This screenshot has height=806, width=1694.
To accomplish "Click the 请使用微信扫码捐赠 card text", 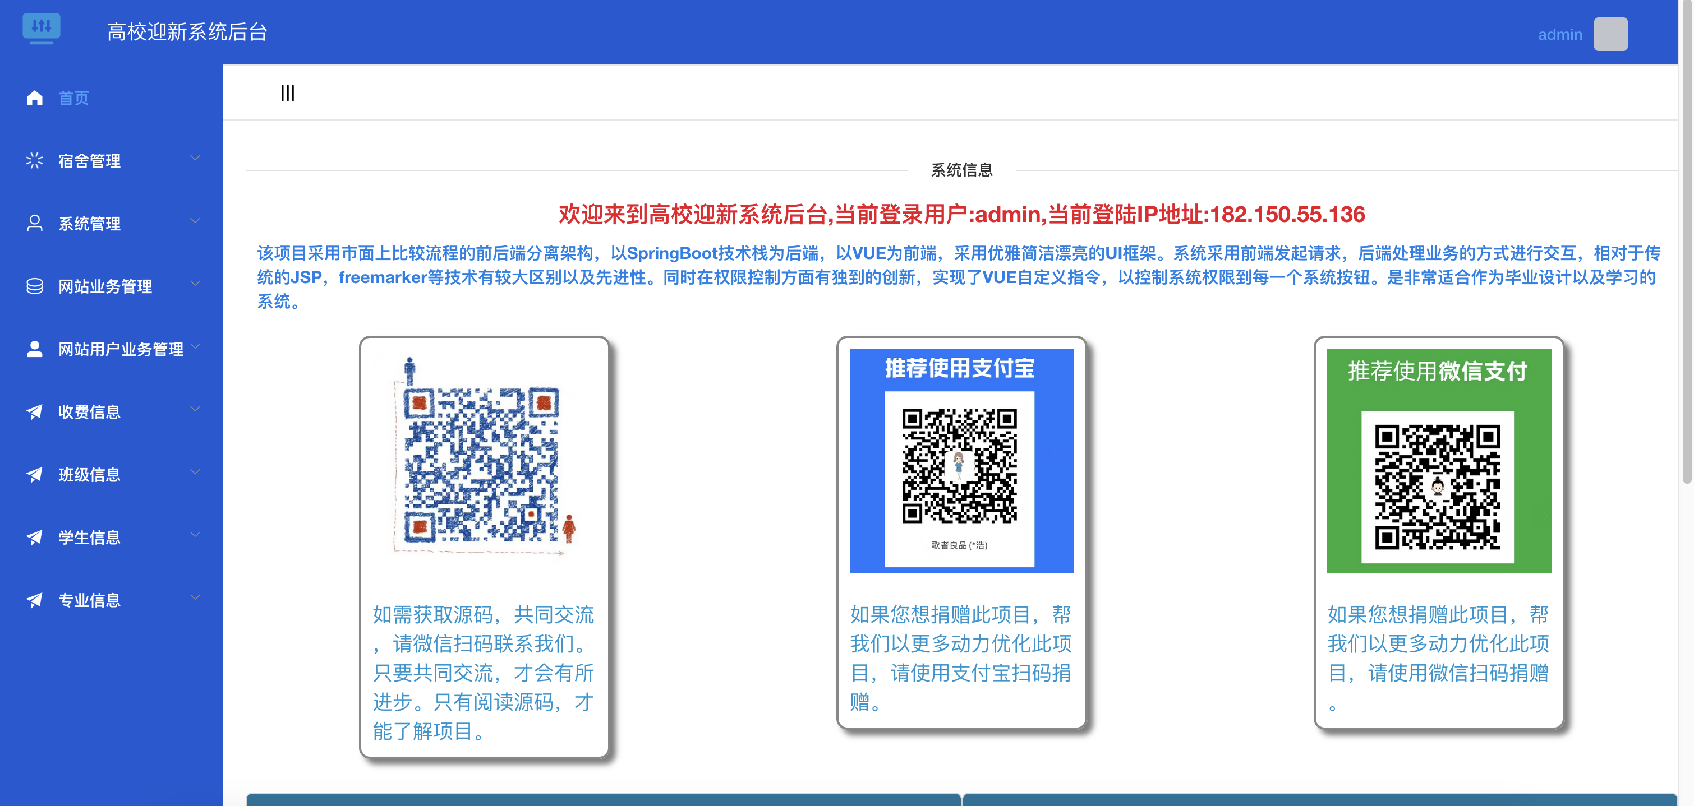I will click(1439, 657).
